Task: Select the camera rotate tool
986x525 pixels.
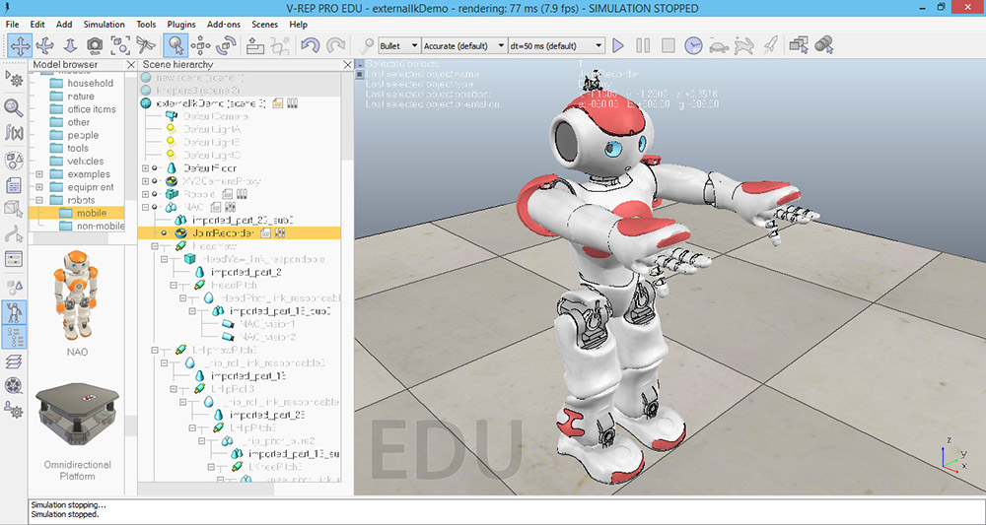Action: (45, 46)
